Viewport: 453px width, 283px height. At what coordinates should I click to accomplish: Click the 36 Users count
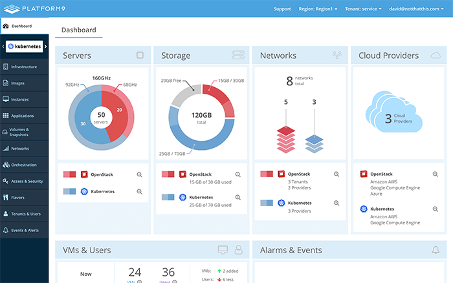coord(168,272)
